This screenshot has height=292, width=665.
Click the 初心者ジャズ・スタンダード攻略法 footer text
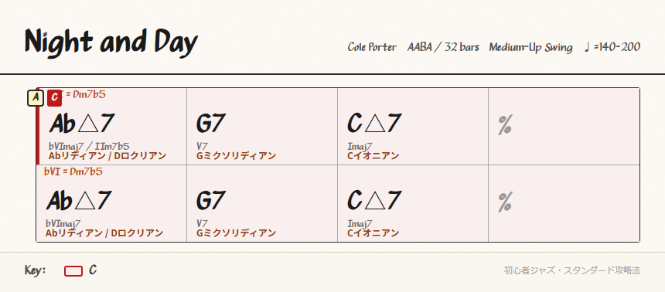[x=571, y=271]
